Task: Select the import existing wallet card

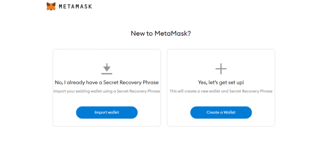Action: click(x=107, y=88)
